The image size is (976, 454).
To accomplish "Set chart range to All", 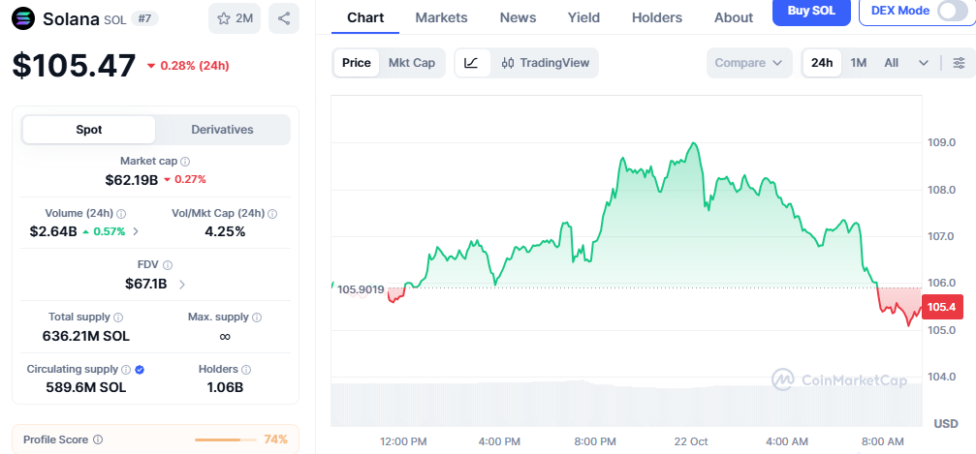I will [x=892, y=63].
